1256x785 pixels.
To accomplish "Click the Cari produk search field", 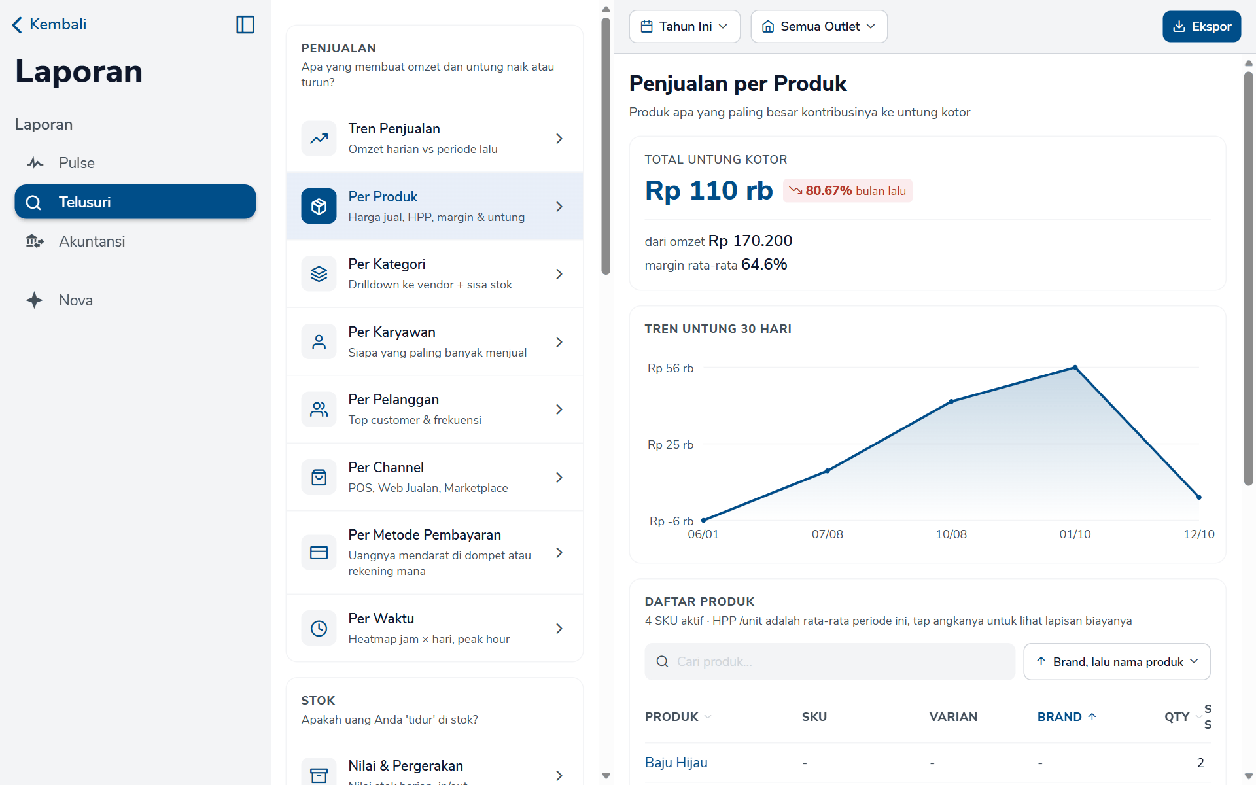I will (829, 661).
